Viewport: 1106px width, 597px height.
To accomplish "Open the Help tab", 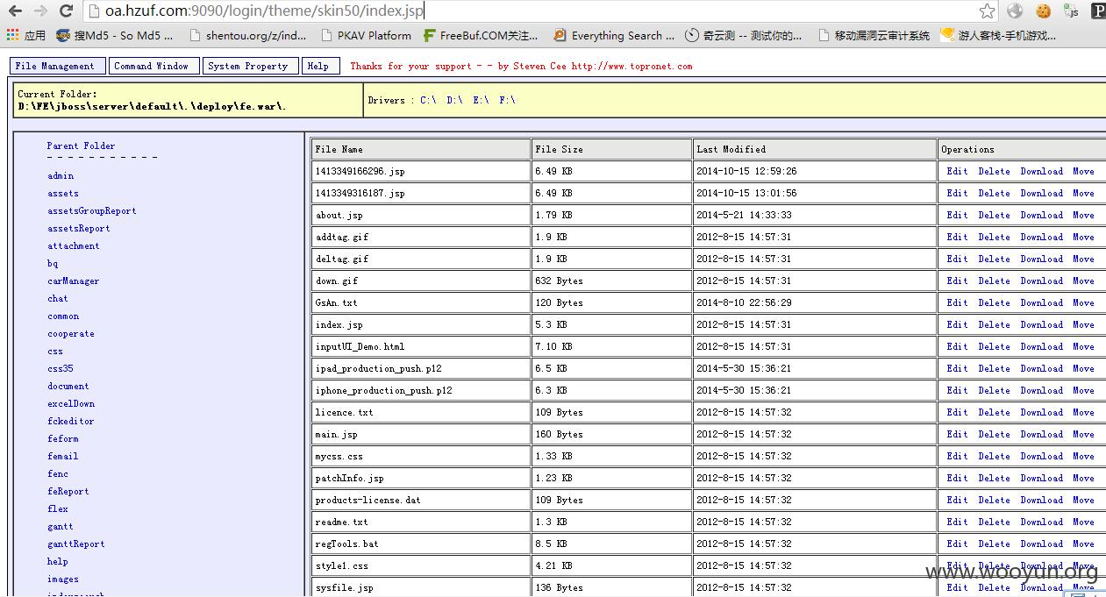I will (320, 66).
